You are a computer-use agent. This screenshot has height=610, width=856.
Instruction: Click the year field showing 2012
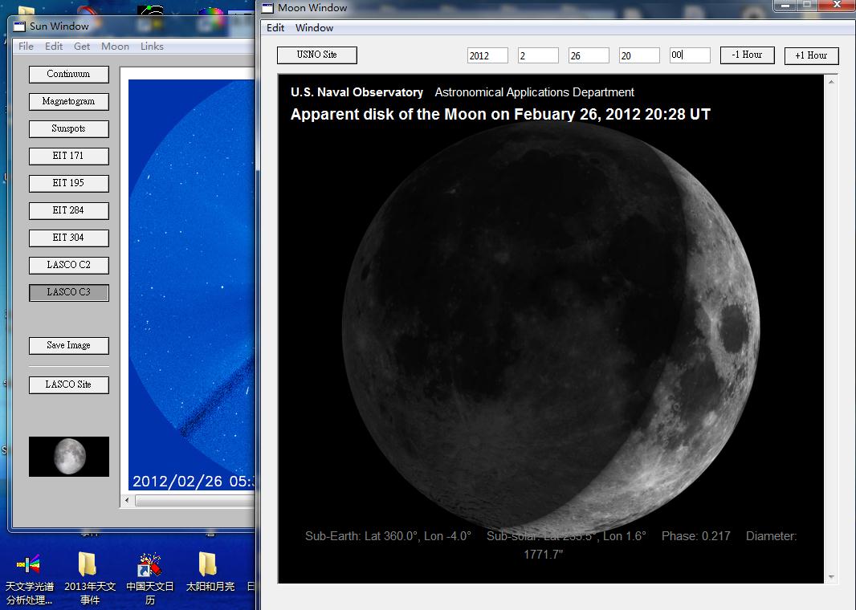point(487,55)
